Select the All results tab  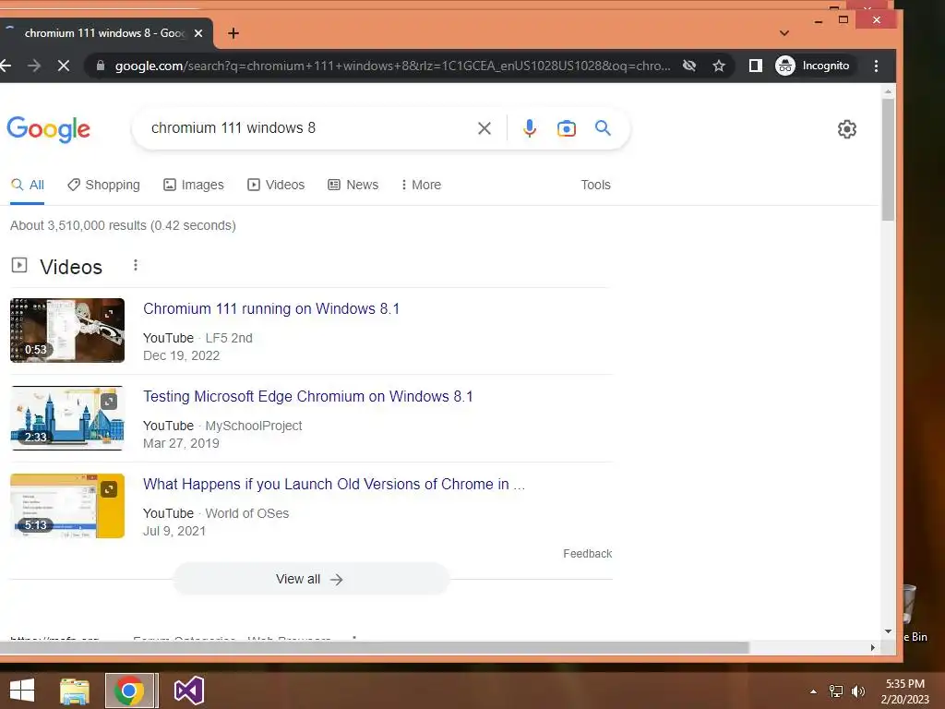(x=28, y=185)
